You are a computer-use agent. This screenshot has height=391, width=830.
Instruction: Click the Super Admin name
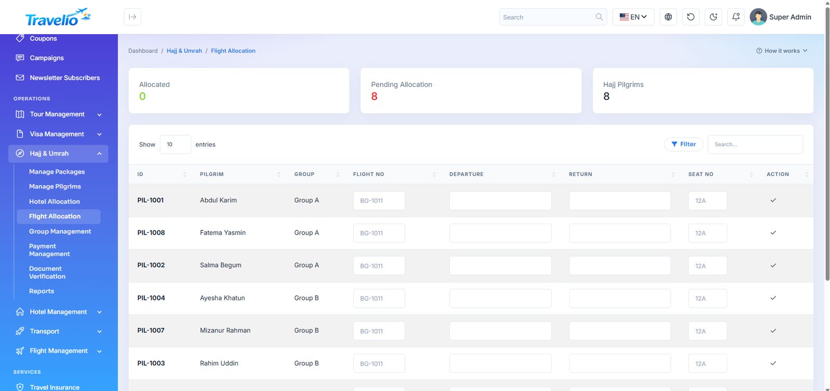pyautogui.click(x=790, y=17)
